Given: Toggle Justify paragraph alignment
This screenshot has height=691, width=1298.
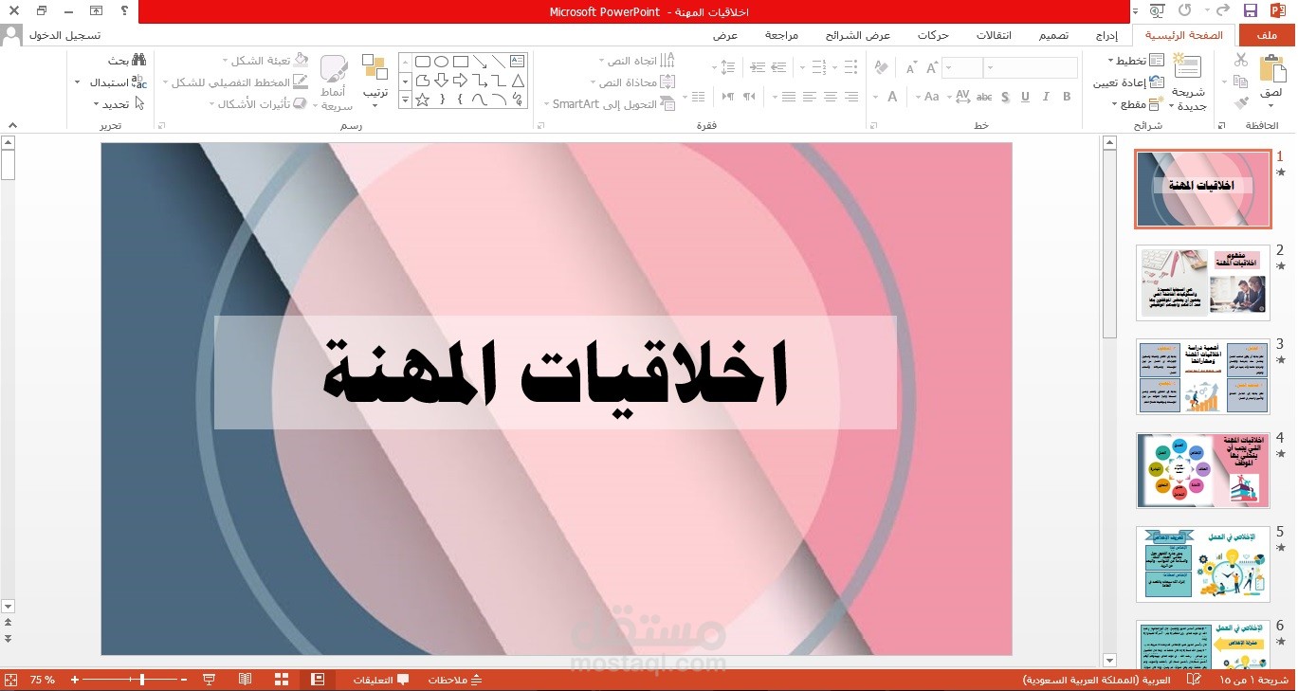Looking at the screenshot, I should pyautogui.click(x=788, y=96).
